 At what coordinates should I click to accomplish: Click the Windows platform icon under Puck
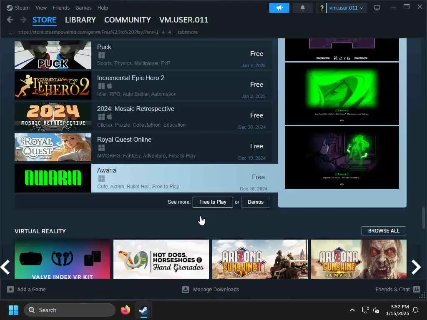tap(101, 55)
